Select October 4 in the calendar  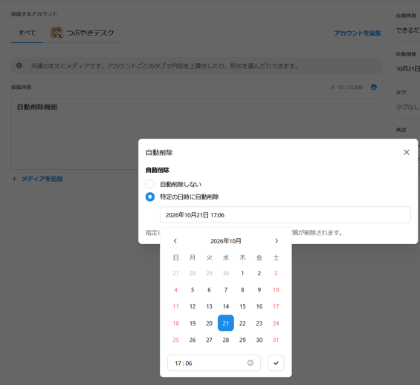pyautogui.click(x=175, y=289)
